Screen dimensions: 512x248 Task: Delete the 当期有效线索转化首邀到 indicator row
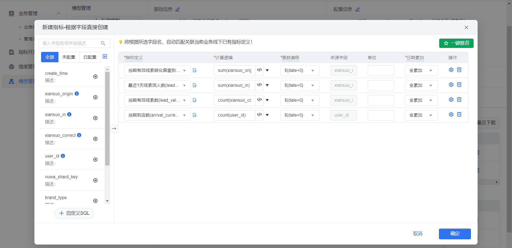(459, 70)
